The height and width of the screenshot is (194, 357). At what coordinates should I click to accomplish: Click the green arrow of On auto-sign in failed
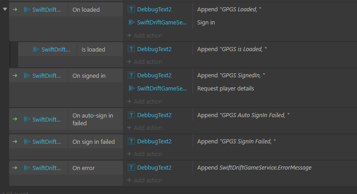click(x=15, y=119)
